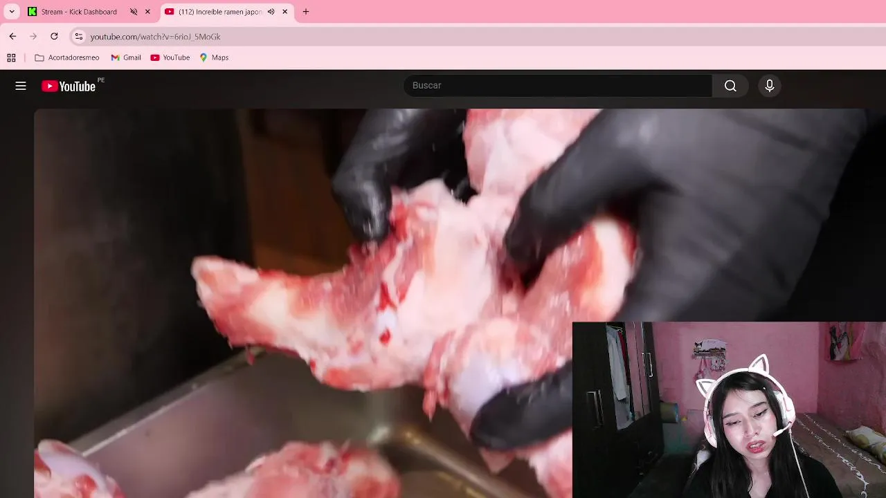Go back to previous page
886x498 pixels.
12,36
